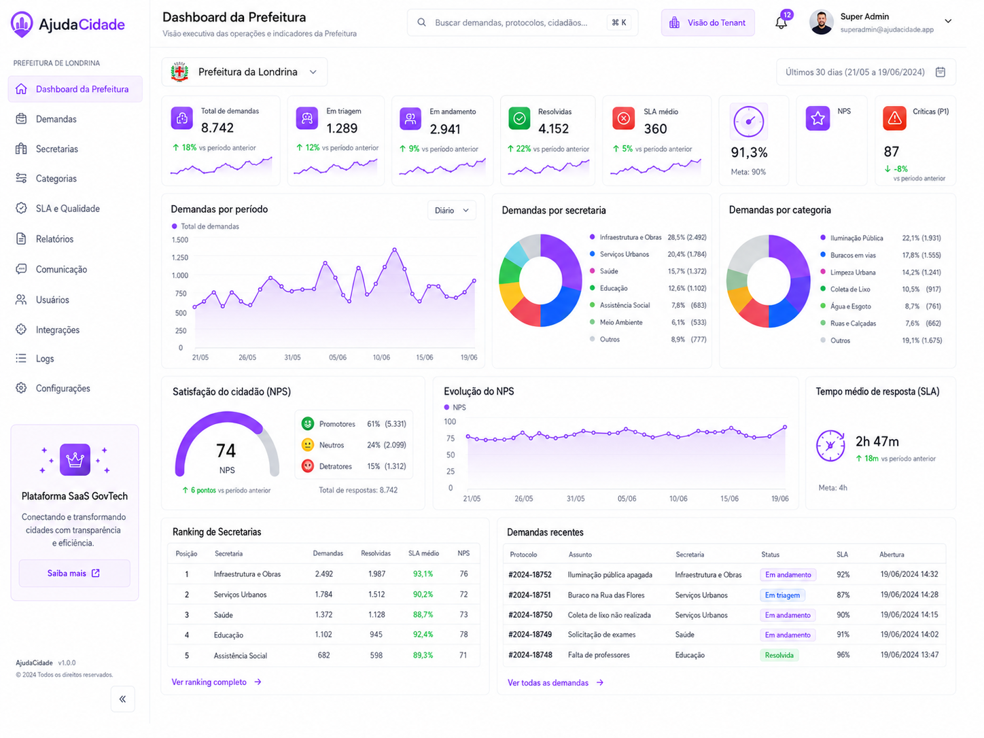This screenshot has height=738, width=984.
Task: Click the Demandas sidebar icon
Action: tap(21, 119)
